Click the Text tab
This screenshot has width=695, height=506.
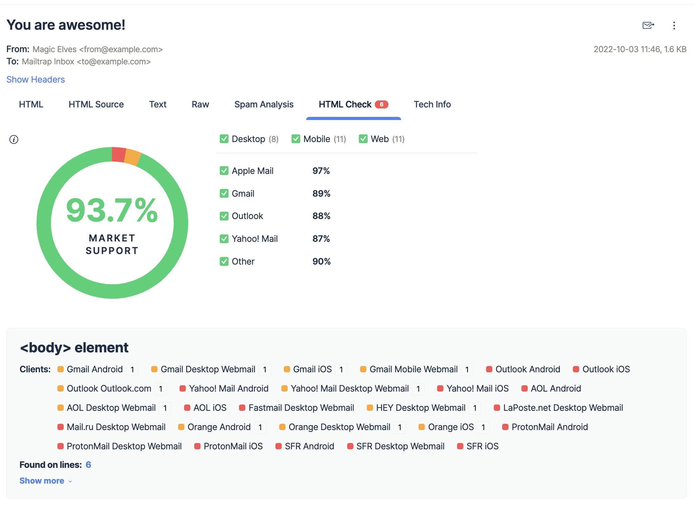[157, 104]
